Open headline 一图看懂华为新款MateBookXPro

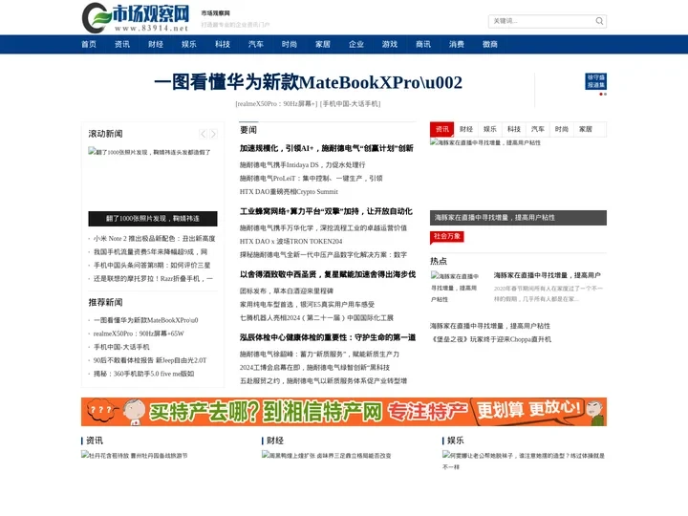[308, 82]
